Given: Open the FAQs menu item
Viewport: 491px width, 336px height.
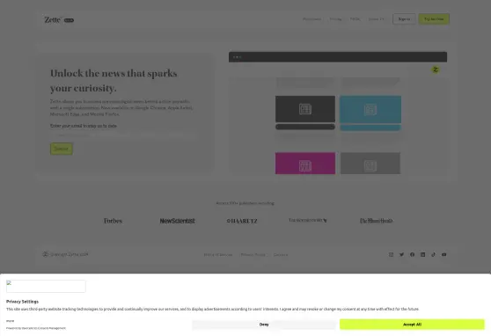Looking at the screenshot, I should (355, 19).
